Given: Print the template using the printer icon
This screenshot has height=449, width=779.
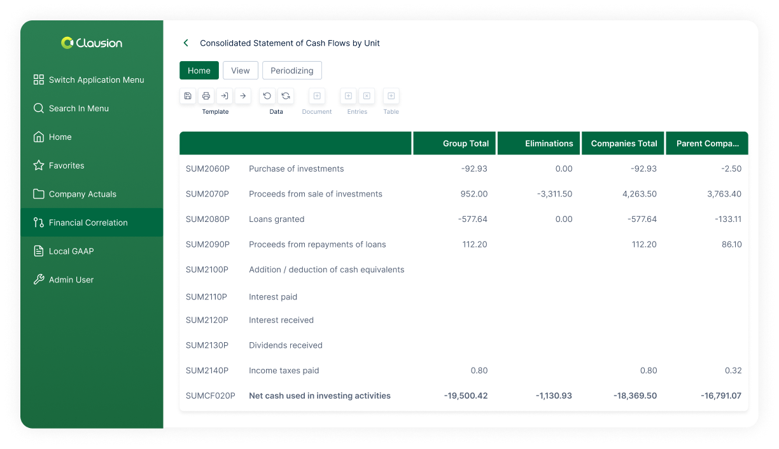Looking at the screenshot, I should click(x=206, y=96).
